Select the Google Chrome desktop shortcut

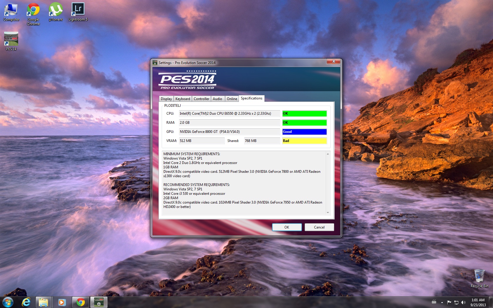(x=33, y=14)
